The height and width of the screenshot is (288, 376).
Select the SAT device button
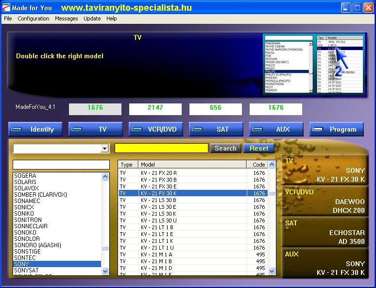tap(216, 129)
